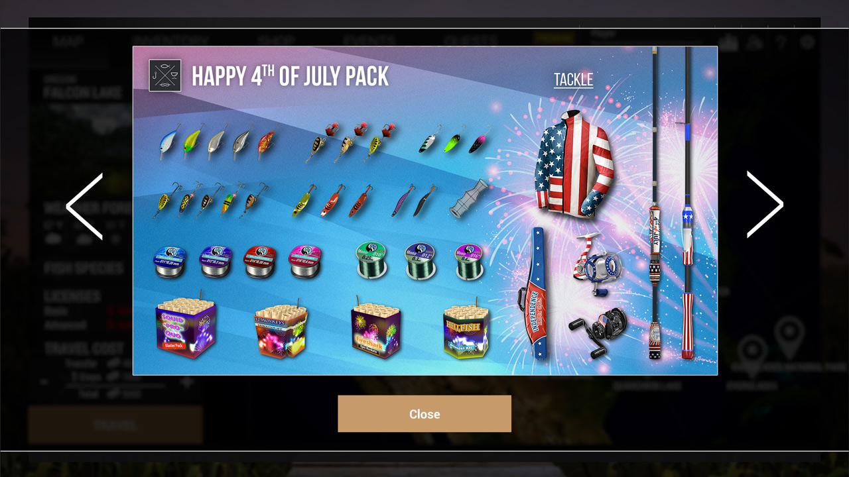Select the grey keepnet item
This screenshot has width=849, height=477.
468,198
